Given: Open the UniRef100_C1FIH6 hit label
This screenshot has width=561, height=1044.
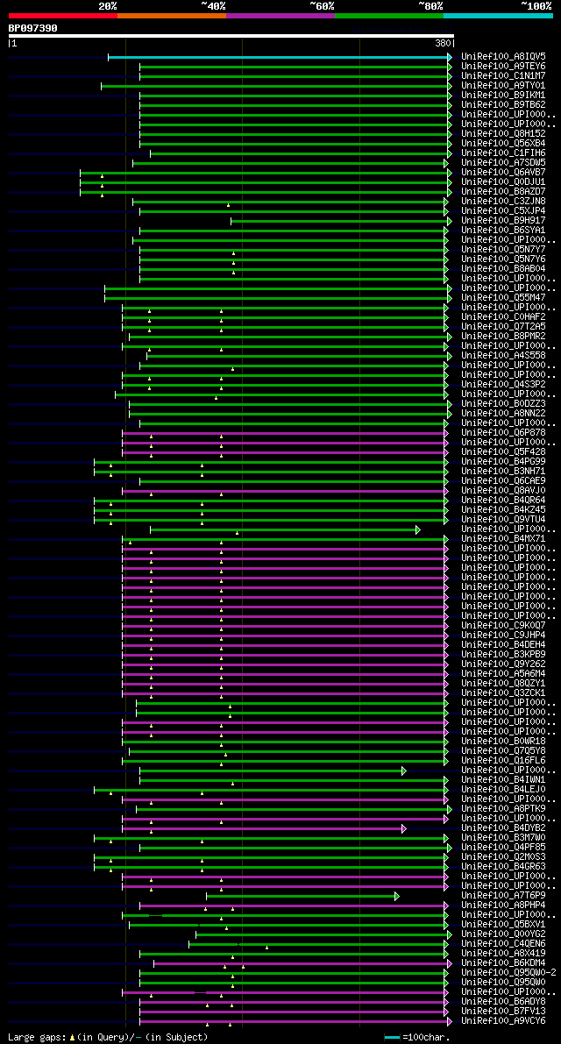Looking at the screenshot, I should (x=503, y=153).
